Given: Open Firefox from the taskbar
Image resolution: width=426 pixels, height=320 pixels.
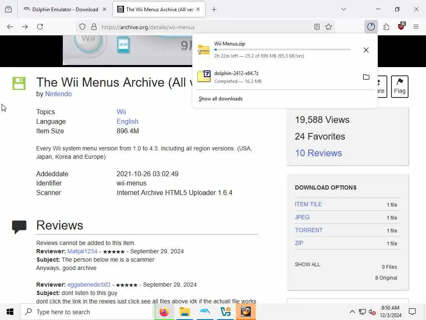Looking at the screenshot, I should point(164,312).
